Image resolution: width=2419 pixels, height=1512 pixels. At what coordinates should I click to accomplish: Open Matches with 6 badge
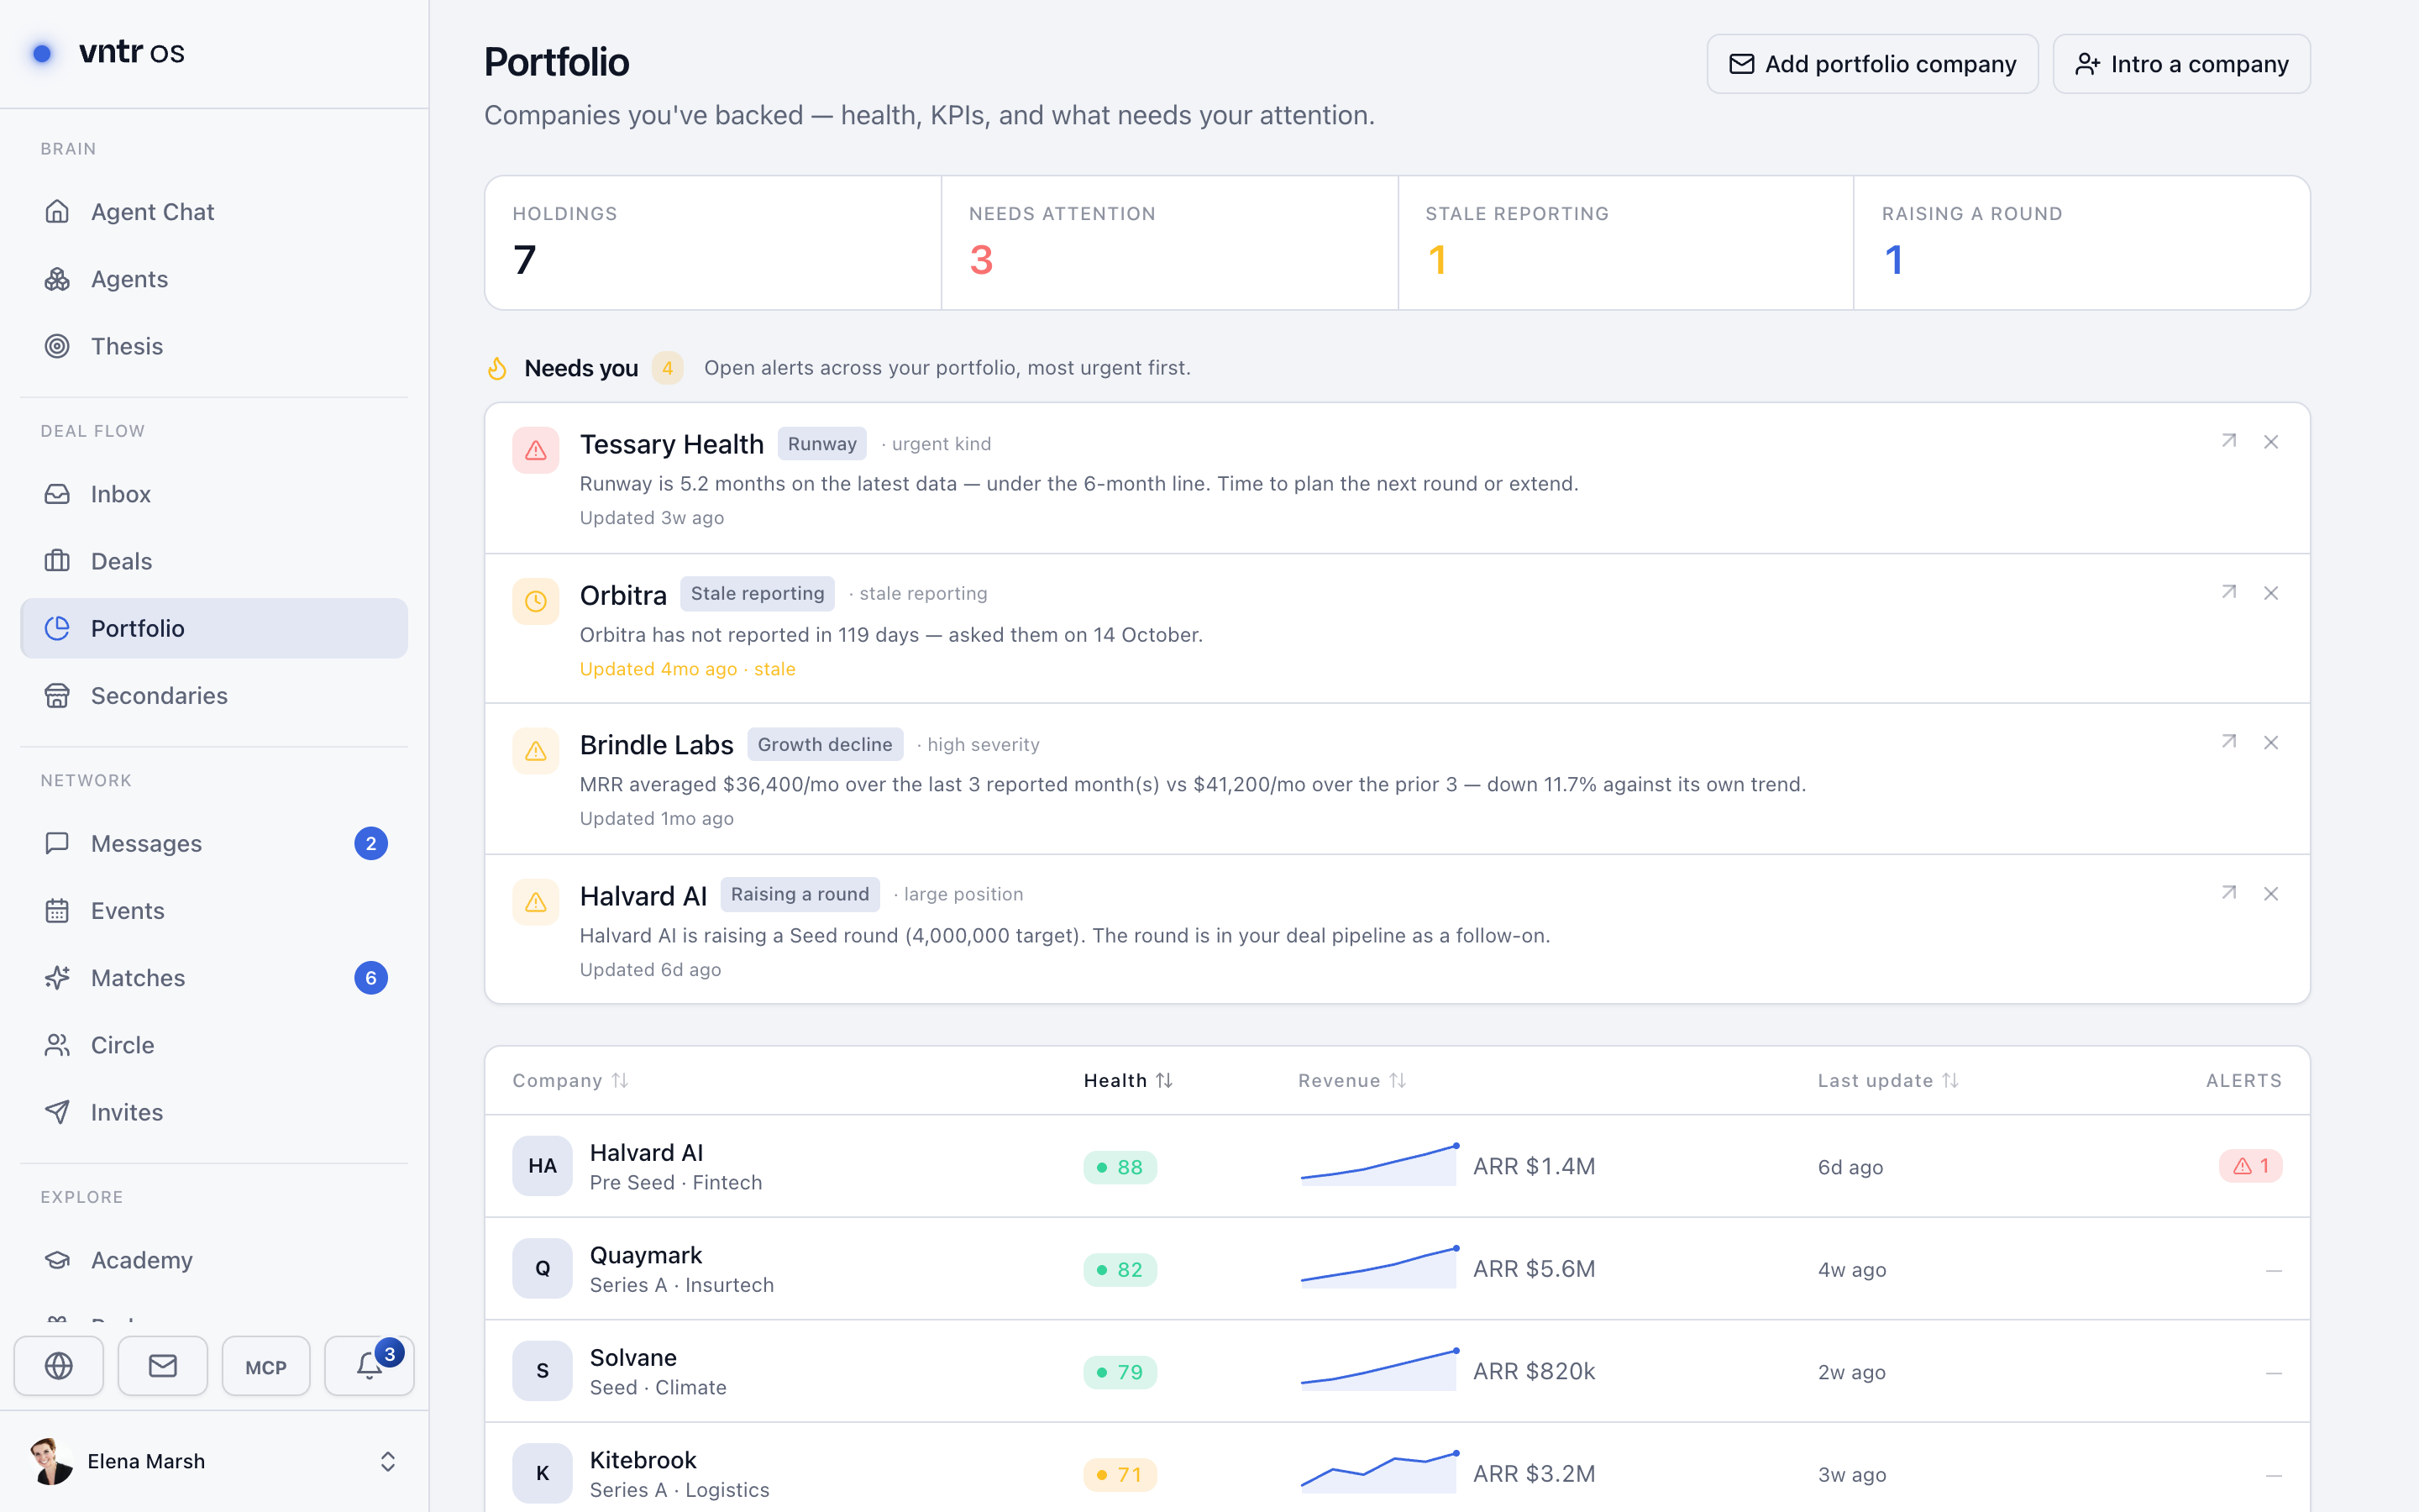pos(214,977)
